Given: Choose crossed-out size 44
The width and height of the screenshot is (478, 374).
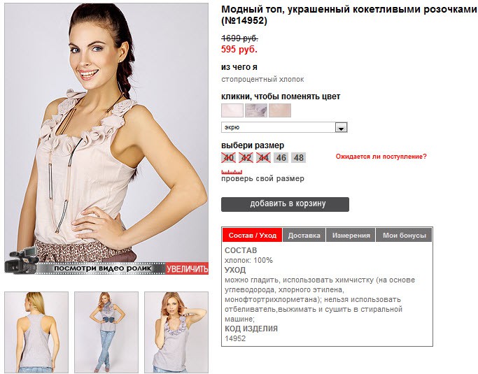Looking at the screenshot, I should click(x=263, y=158).
